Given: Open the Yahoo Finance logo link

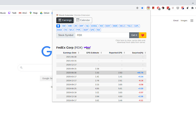Looking at the screenshot, I should point(87,48).
